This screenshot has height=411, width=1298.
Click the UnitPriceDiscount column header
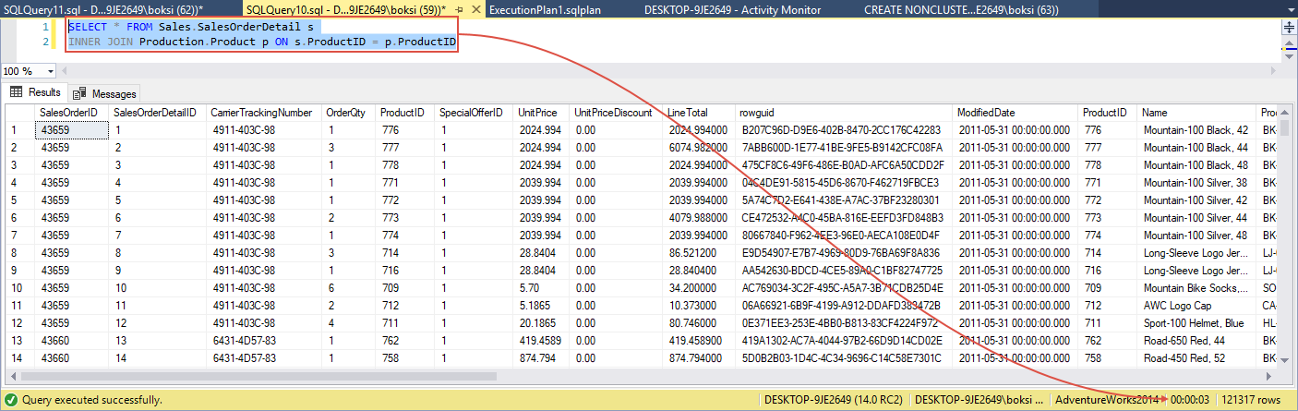coord(615,113)
